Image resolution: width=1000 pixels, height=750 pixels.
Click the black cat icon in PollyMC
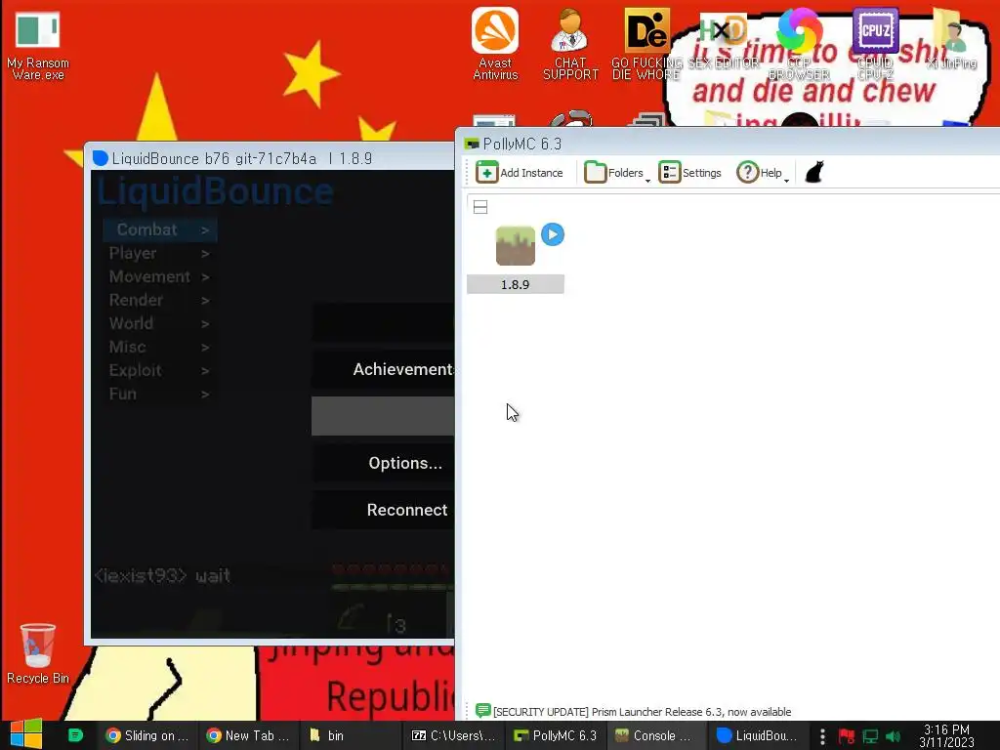(x=814, y=172)
